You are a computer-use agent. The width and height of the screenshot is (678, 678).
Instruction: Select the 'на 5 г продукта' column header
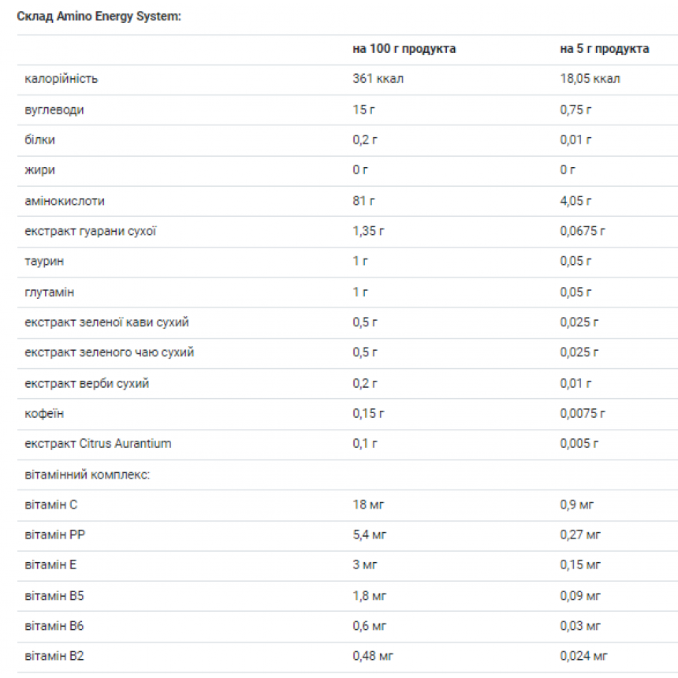(x=604, y=49)
